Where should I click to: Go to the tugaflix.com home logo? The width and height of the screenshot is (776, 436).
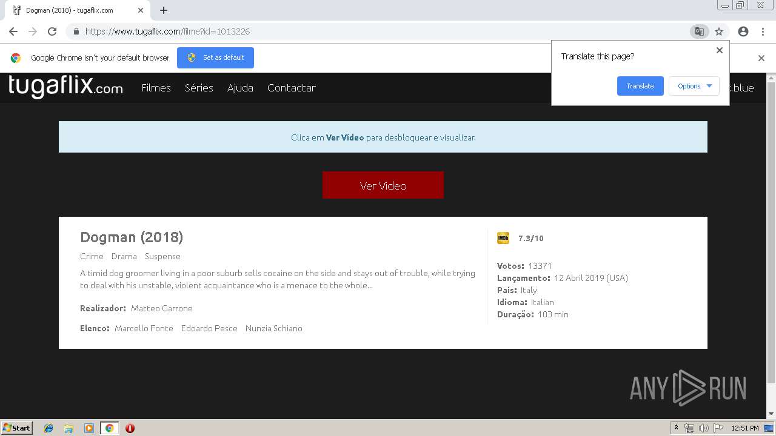tap(65, 87)
